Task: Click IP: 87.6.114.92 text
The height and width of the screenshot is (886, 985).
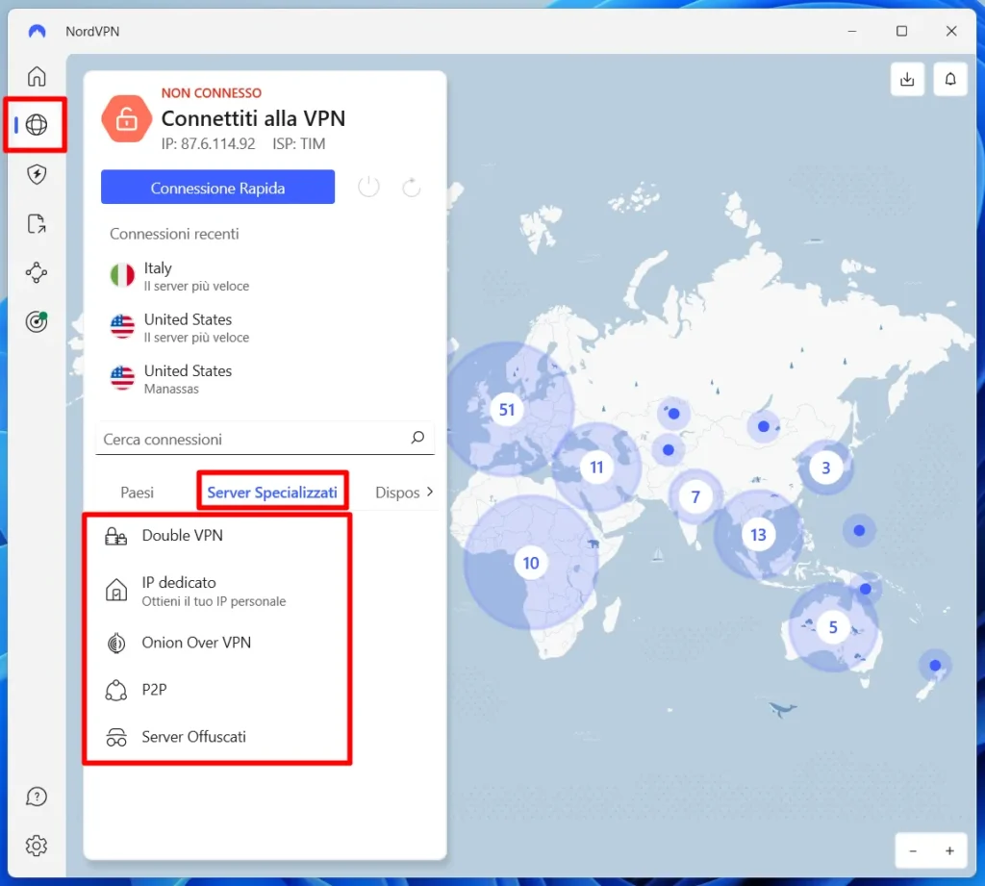Action: coord(208,144)
